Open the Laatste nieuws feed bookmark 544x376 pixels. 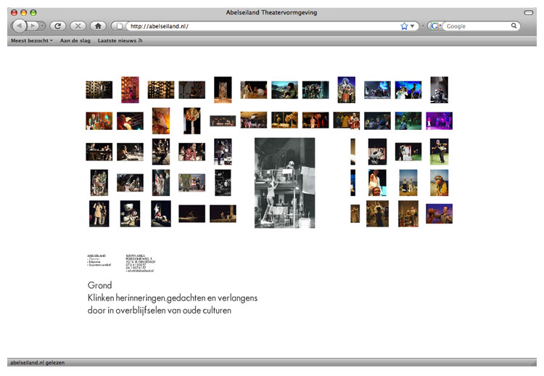pyautogui.click(x=120, y=41)
